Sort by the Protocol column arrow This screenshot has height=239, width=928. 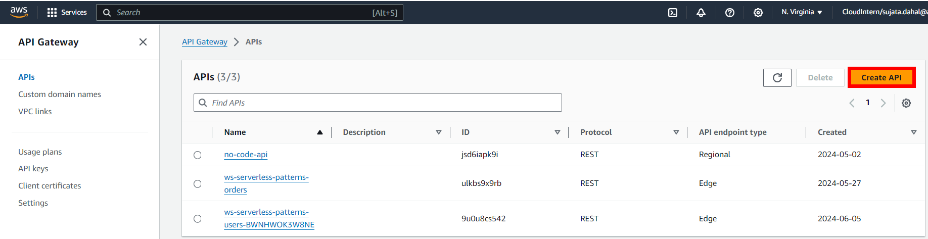676,132
